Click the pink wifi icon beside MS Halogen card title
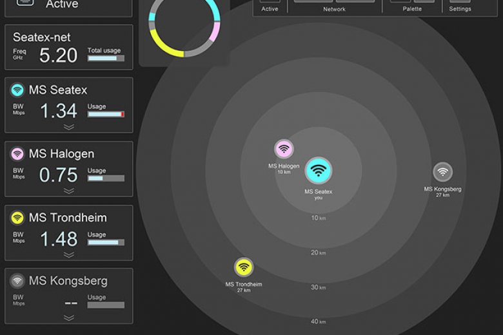The image size is (503, 335). tap(17, 154)
